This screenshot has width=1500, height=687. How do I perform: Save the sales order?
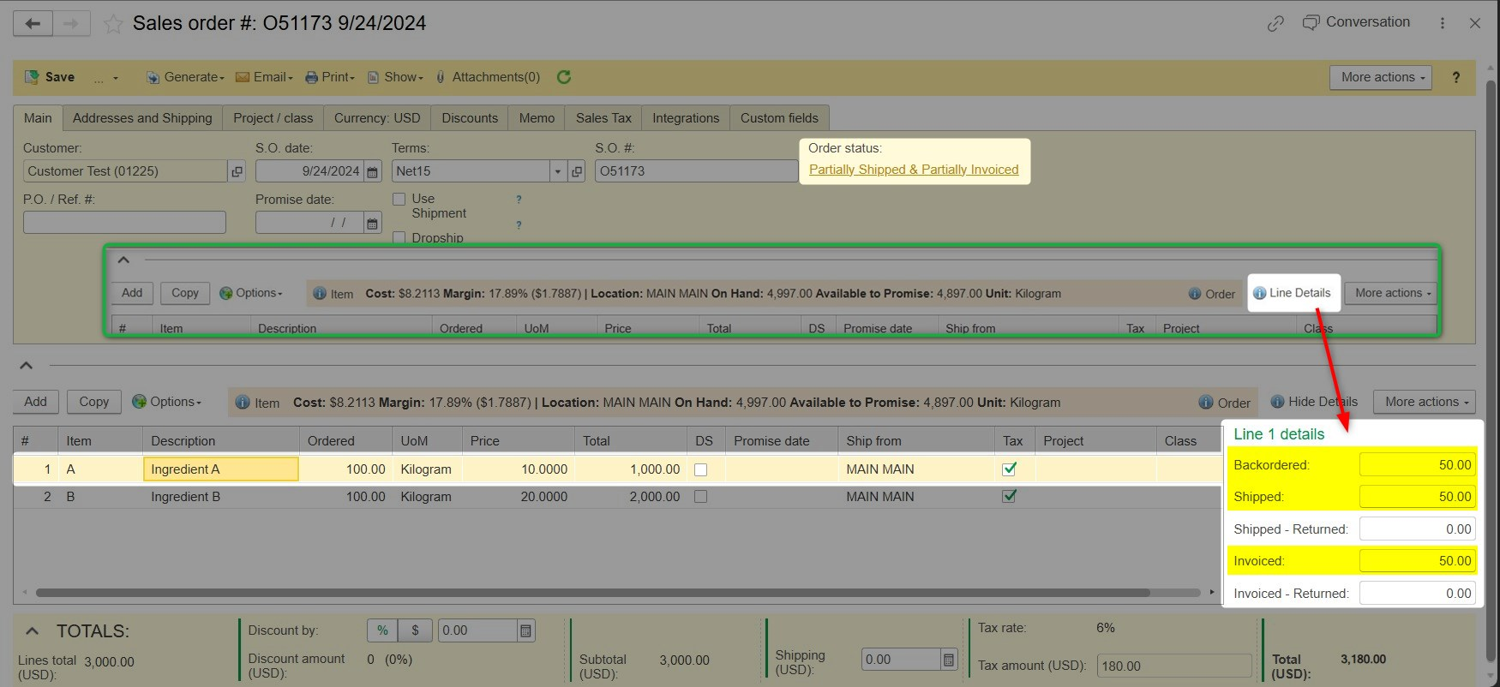pos(50,77)
